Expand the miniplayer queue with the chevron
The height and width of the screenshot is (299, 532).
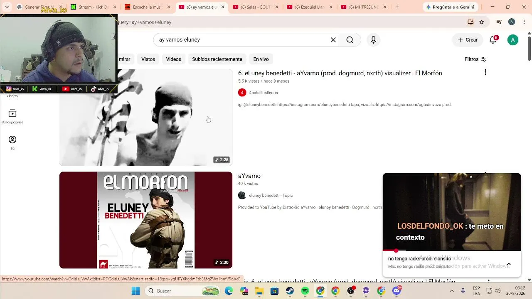508,265
